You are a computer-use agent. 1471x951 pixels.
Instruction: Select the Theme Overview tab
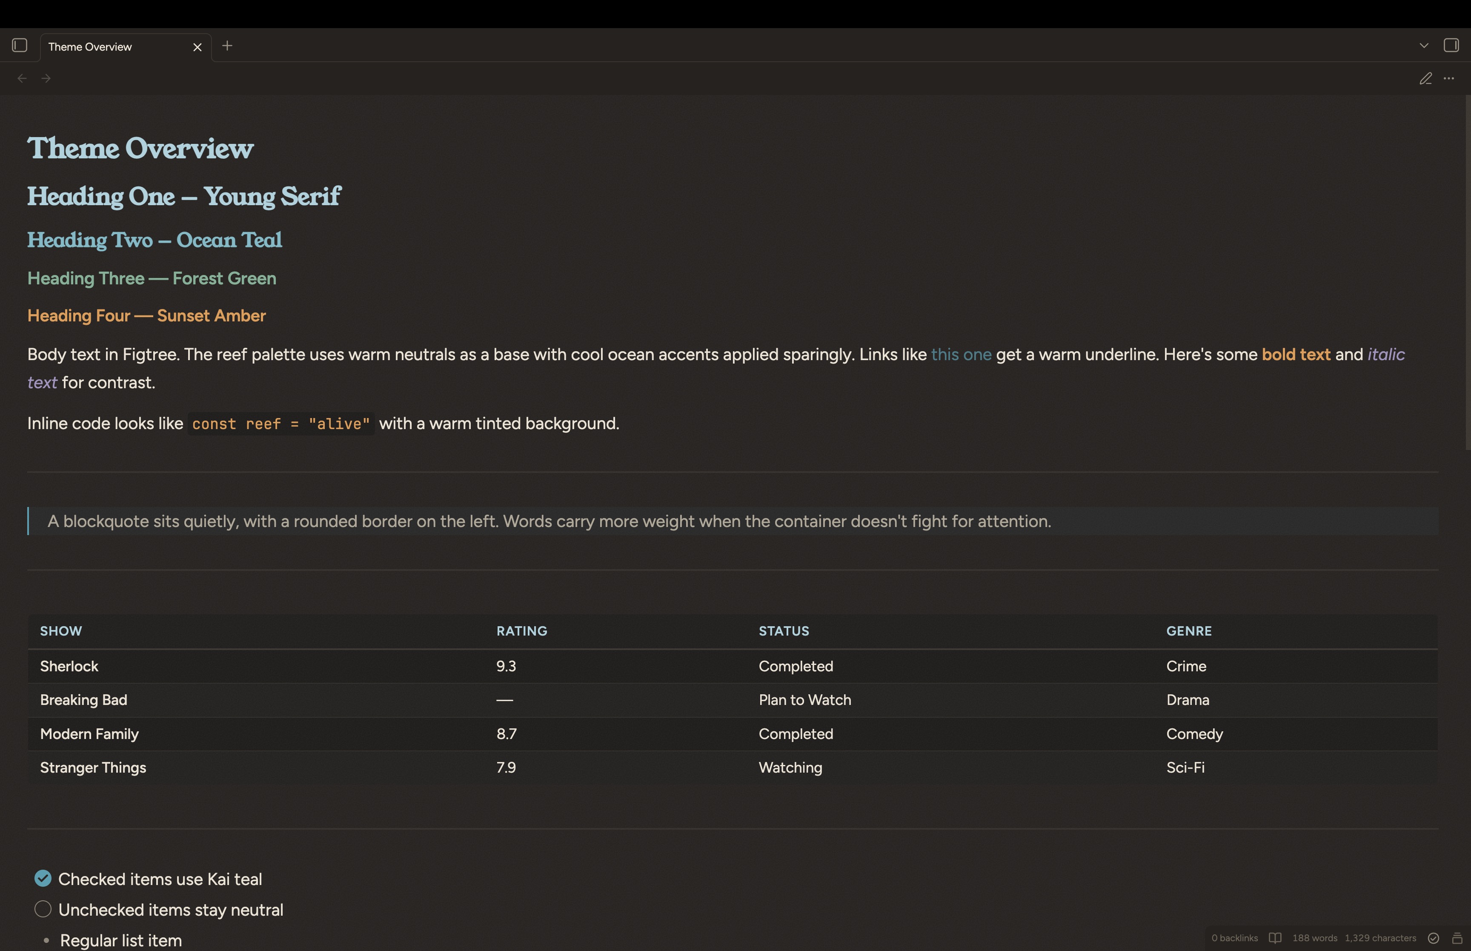click(126, 47)
